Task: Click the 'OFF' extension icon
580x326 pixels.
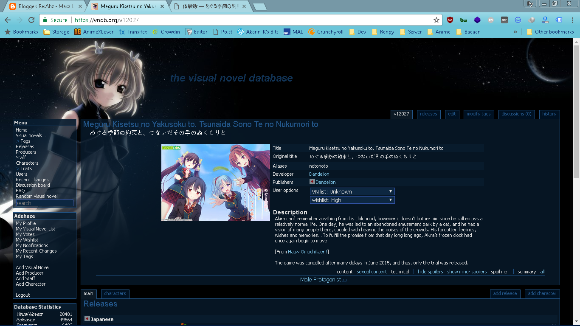Action: [504, 20]
